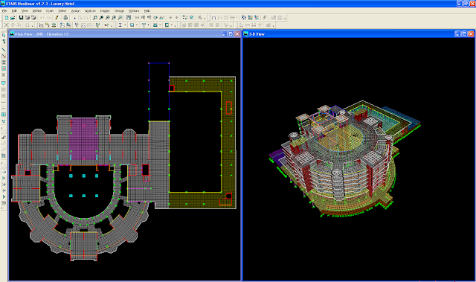Save the model with the floppy disk icon
The image size is (476, 282).
pyautogui.click(x=21, y=18)
